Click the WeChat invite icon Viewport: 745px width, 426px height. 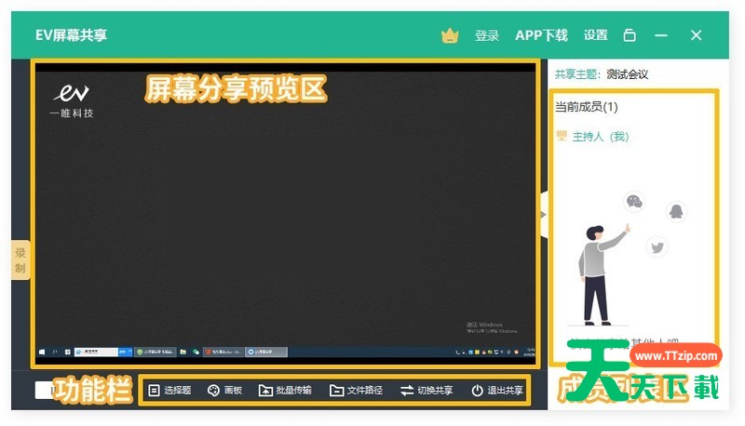click(x=634, y=202)
